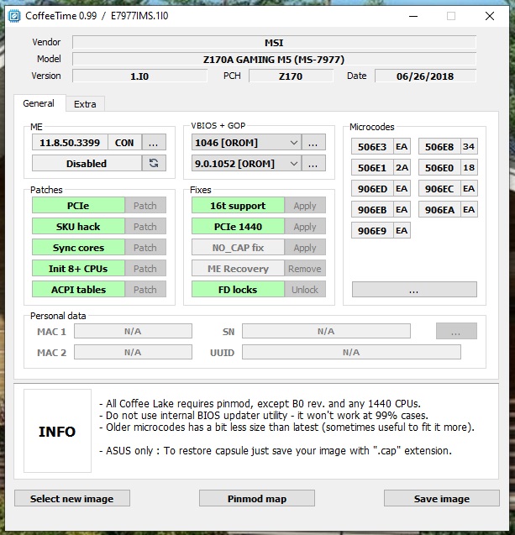This screenshot has width=515, height=535.
Task: Click the ME Disabled status field
Action: click(87, 164)
